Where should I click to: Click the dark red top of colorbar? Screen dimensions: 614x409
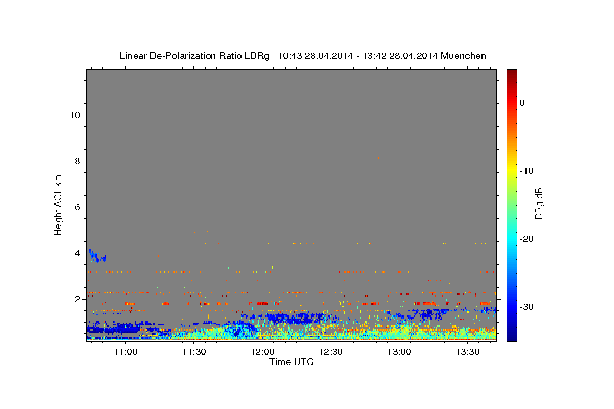(x=512, y=73)
